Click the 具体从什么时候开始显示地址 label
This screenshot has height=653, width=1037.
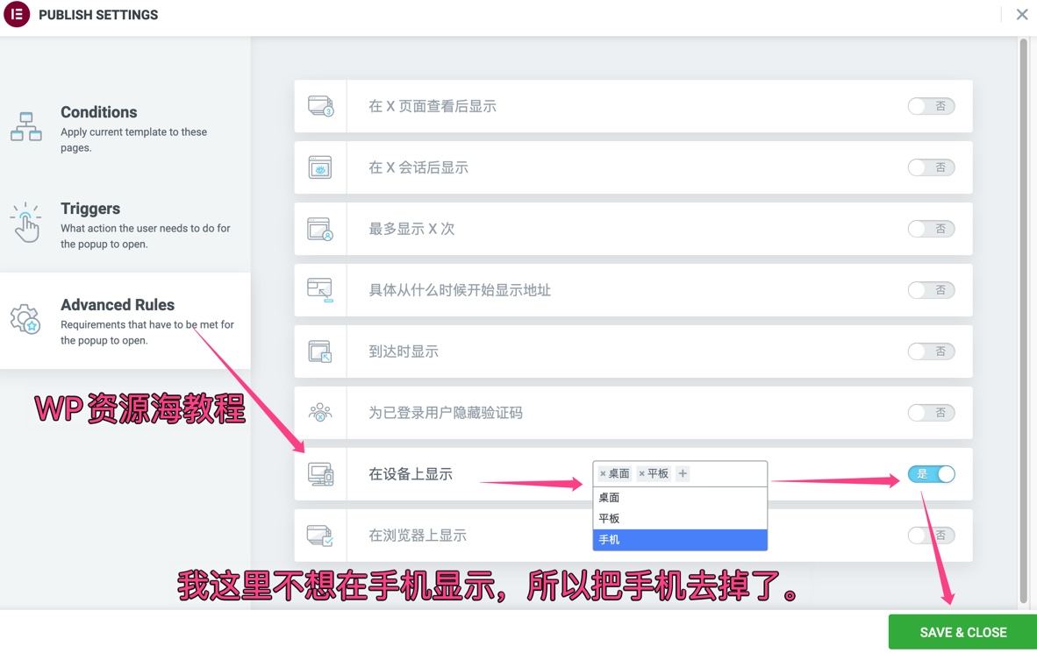click(x=460, y=291)
